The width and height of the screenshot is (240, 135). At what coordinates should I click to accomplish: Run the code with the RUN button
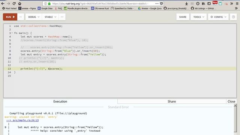(10, 17)
